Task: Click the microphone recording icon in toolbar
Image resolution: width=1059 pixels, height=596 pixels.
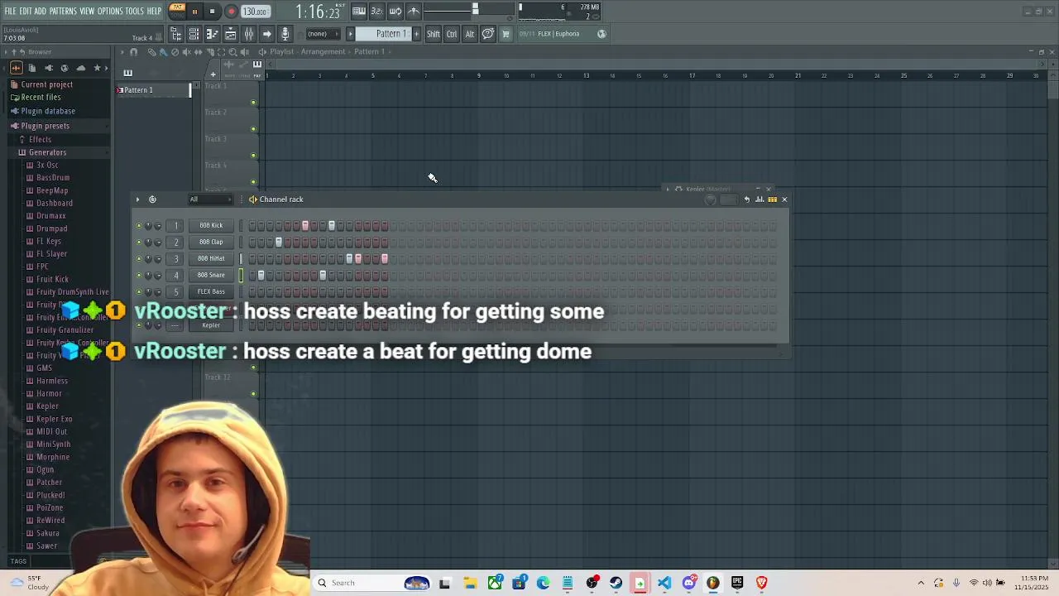Action: coord(285,34)
